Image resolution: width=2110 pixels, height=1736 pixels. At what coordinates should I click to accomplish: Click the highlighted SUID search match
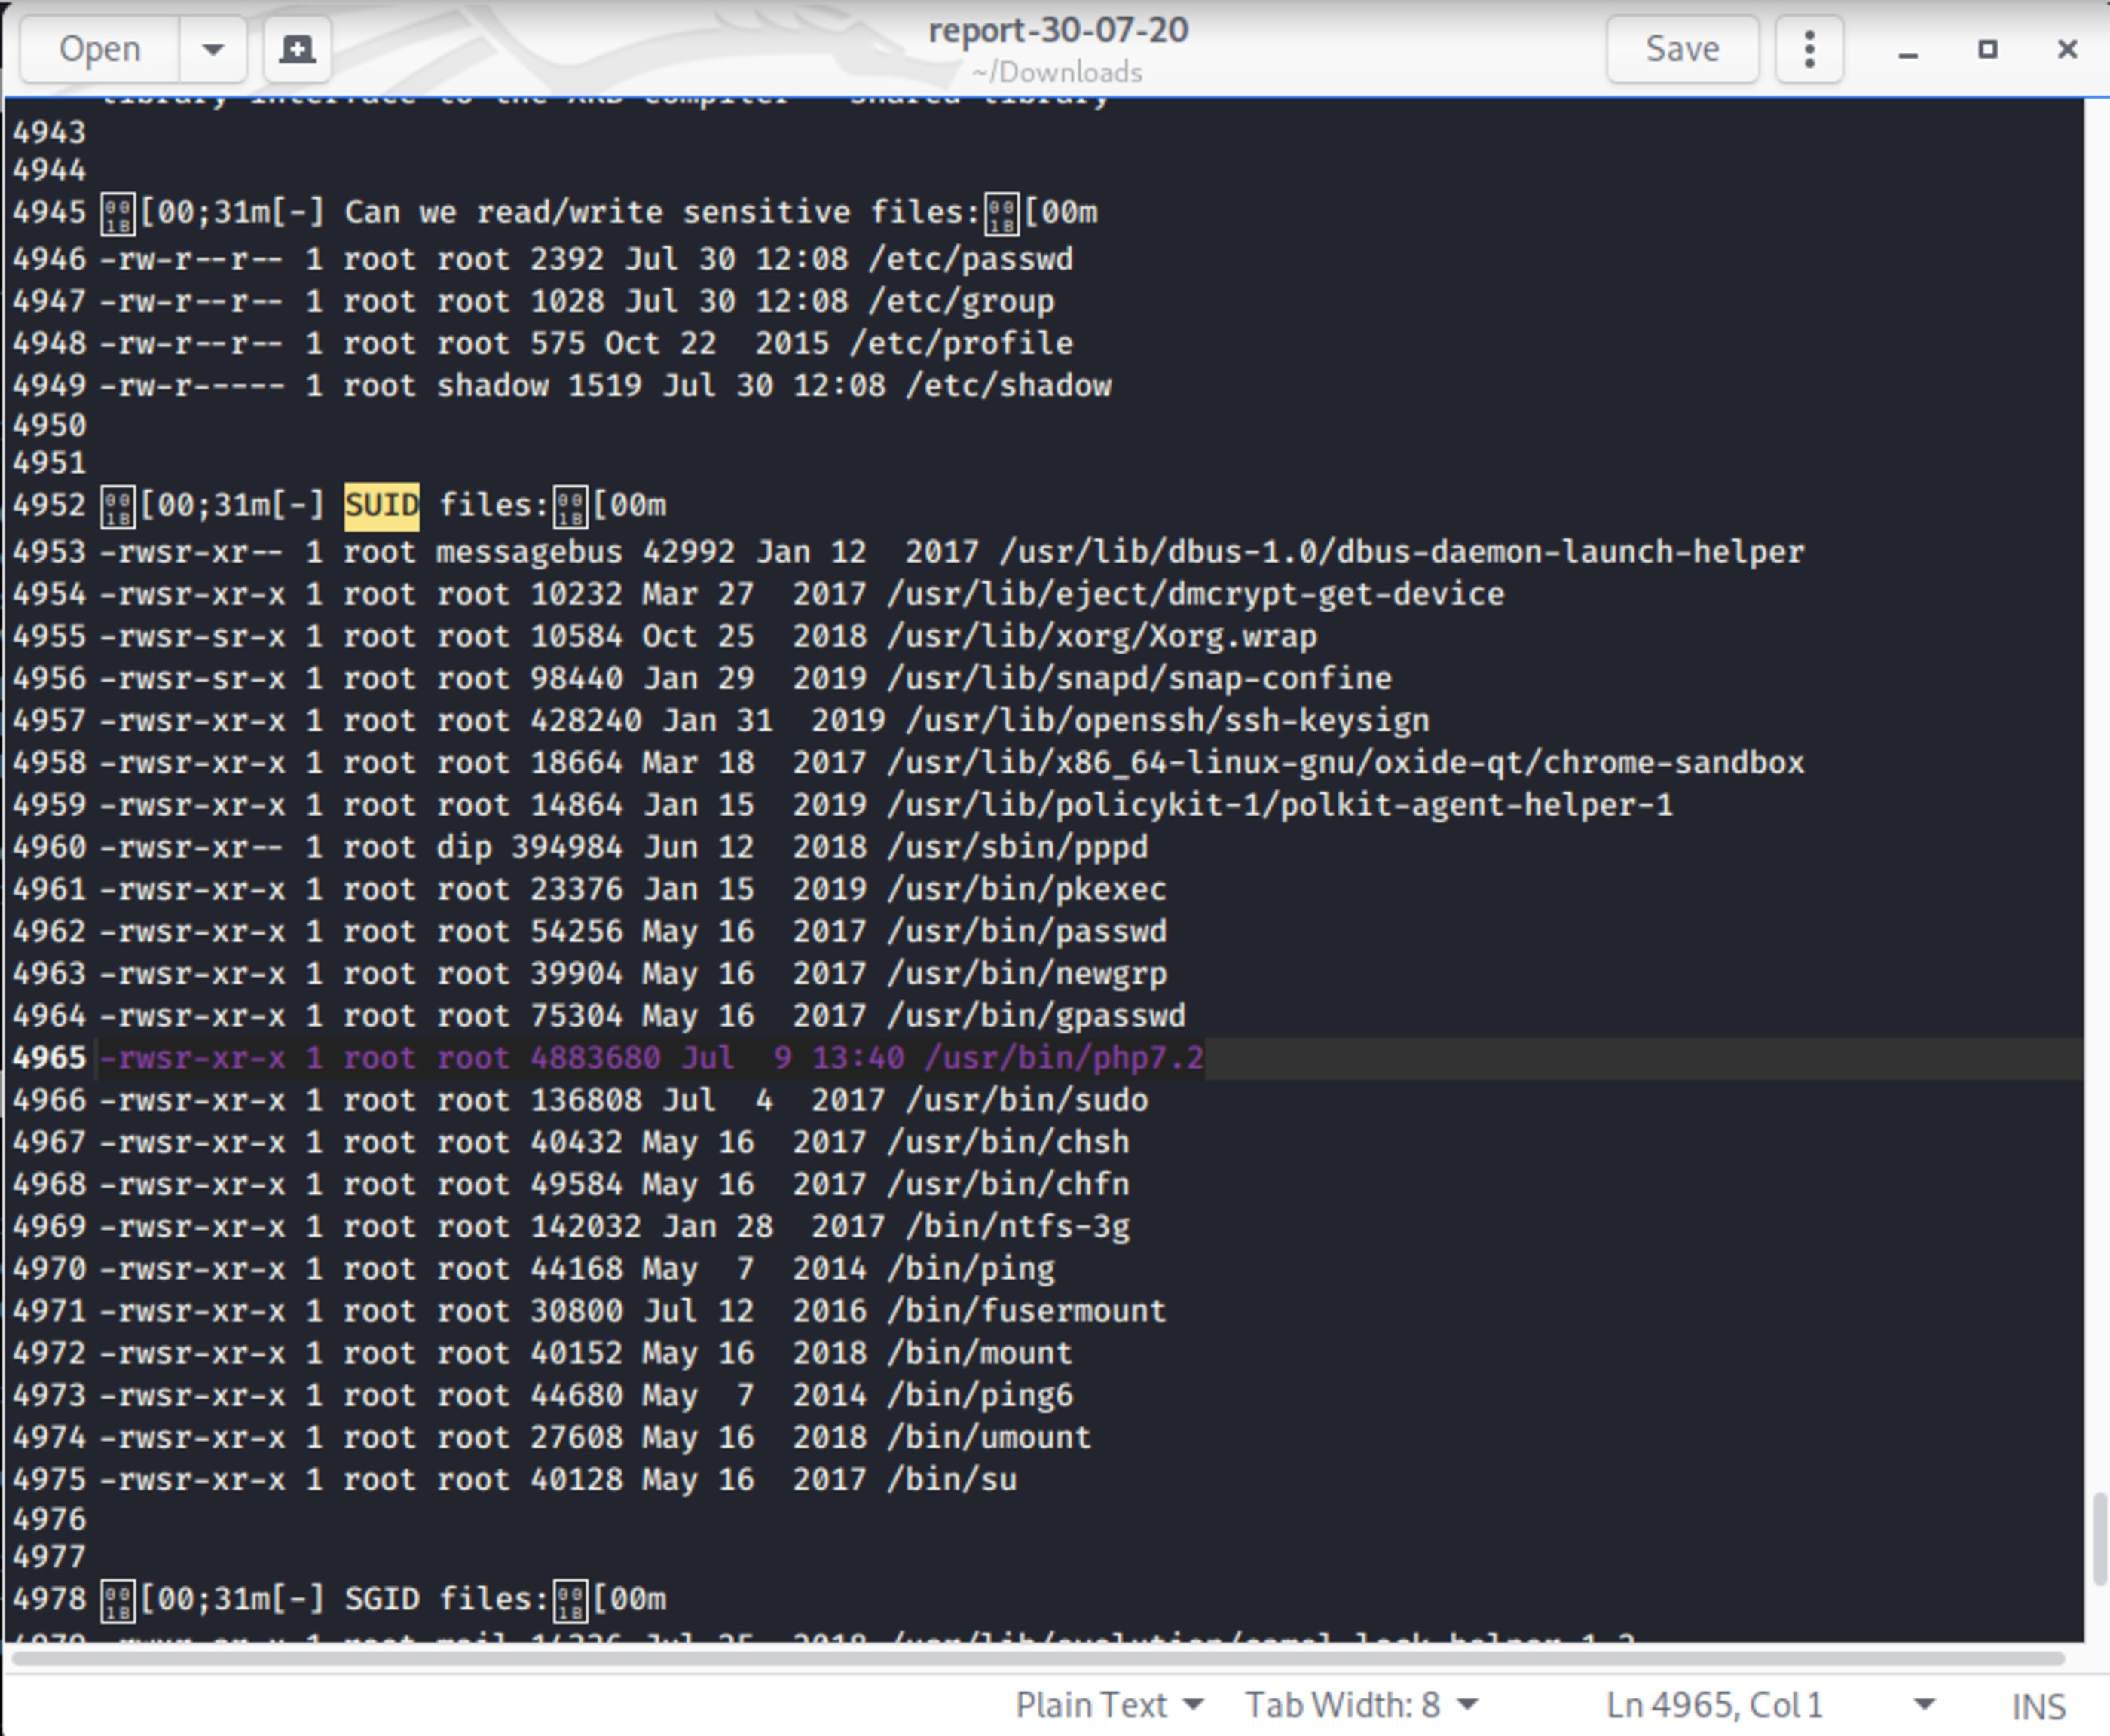tap(381, 505)
